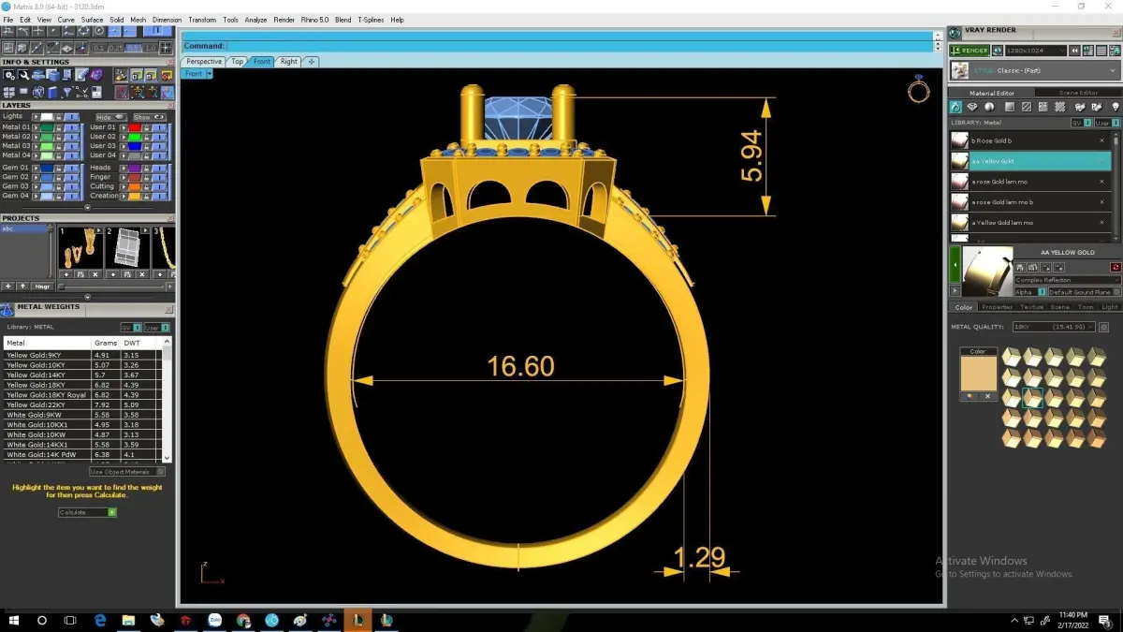This screenshot has height=632, width=1123.
Task: Switch to the Perspective viewport tab
Action: [203, 62]
